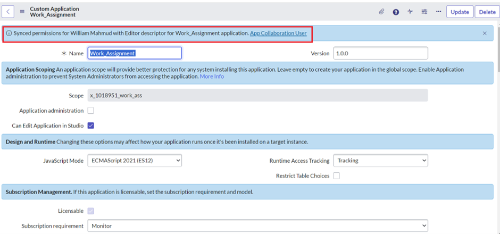Toggle the Licensable checkbox
Viewport: 500px width, 234px height.
point(90,211)
